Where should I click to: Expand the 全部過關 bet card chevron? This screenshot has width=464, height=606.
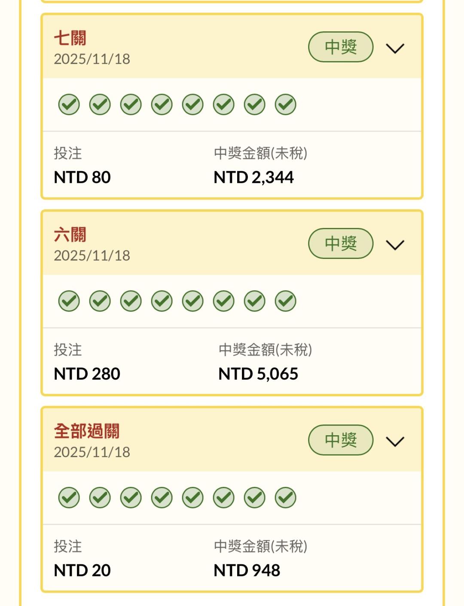click(x=395, y=441)
